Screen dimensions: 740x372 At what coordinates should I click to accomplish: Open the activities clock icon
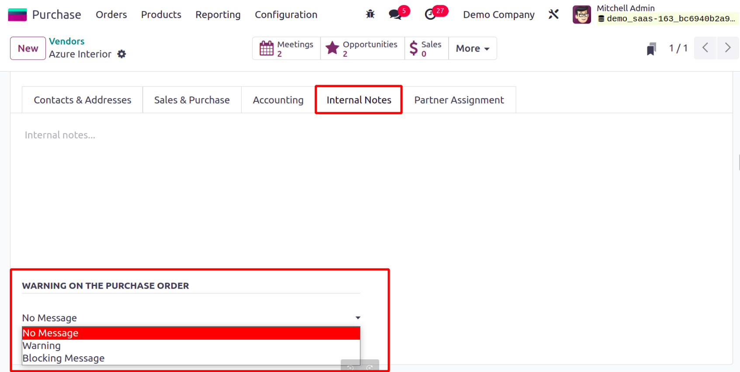[x=430, y=14]
